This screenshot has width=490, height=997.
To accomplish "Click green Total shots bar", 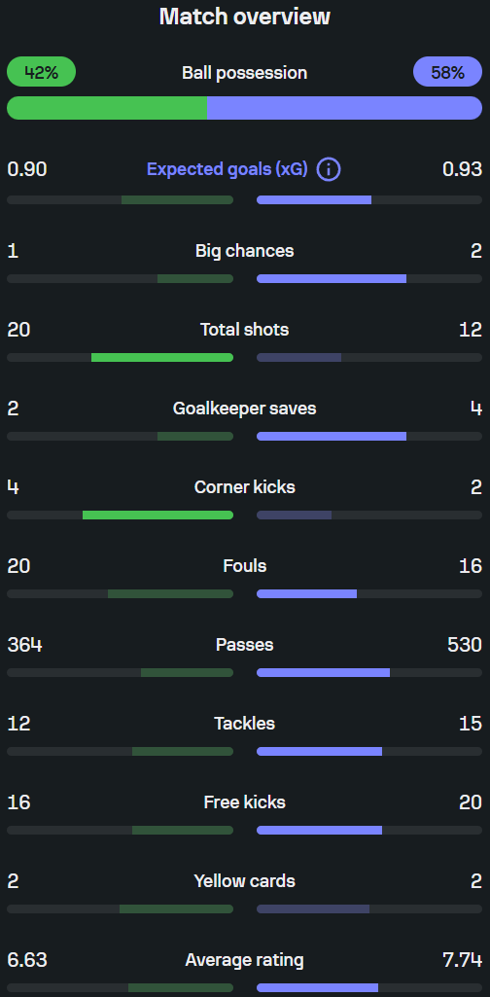I will click(x=162, y=357).
